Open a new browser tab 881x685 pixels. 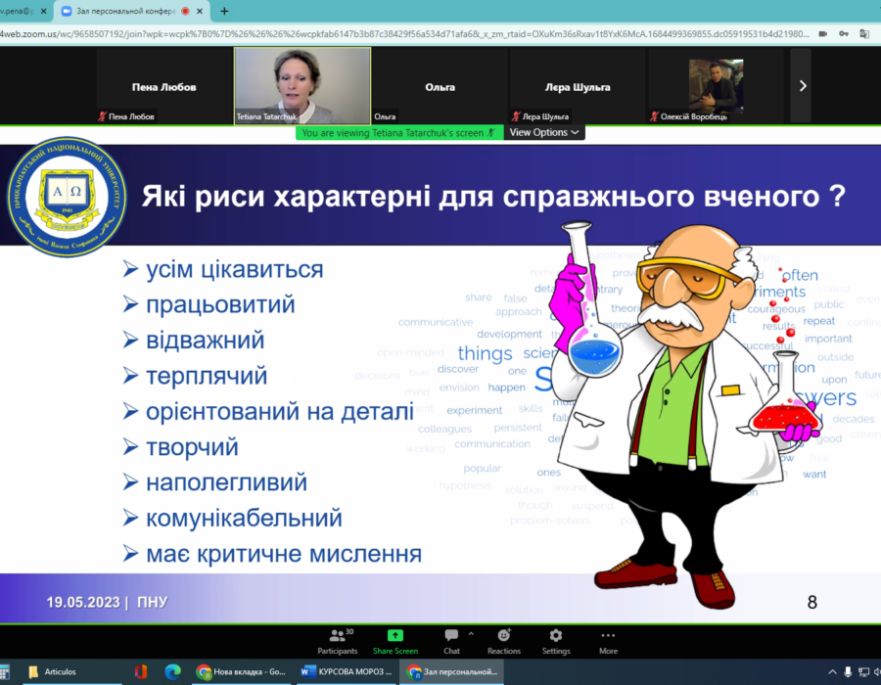click(x=224, y=11)
